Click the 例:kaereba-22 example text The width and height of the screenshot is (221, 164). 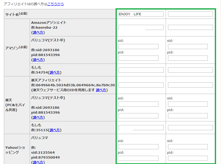point(44,28)
